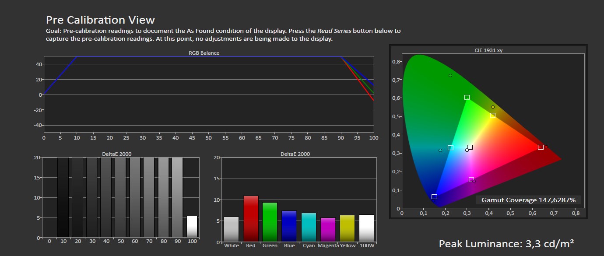Click the CIE 1931 xy chart title
Image resolution: width=604 pixels, height=256 pixels.
pyautogui.click(x=488, y=50)
